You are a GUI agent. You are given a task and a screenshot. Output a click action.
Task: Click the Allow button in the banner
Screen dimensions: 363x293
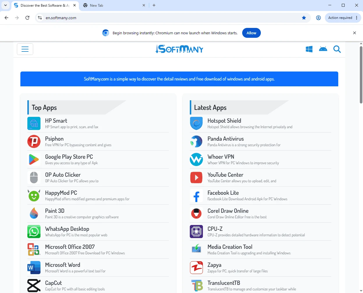coord(252,33)
